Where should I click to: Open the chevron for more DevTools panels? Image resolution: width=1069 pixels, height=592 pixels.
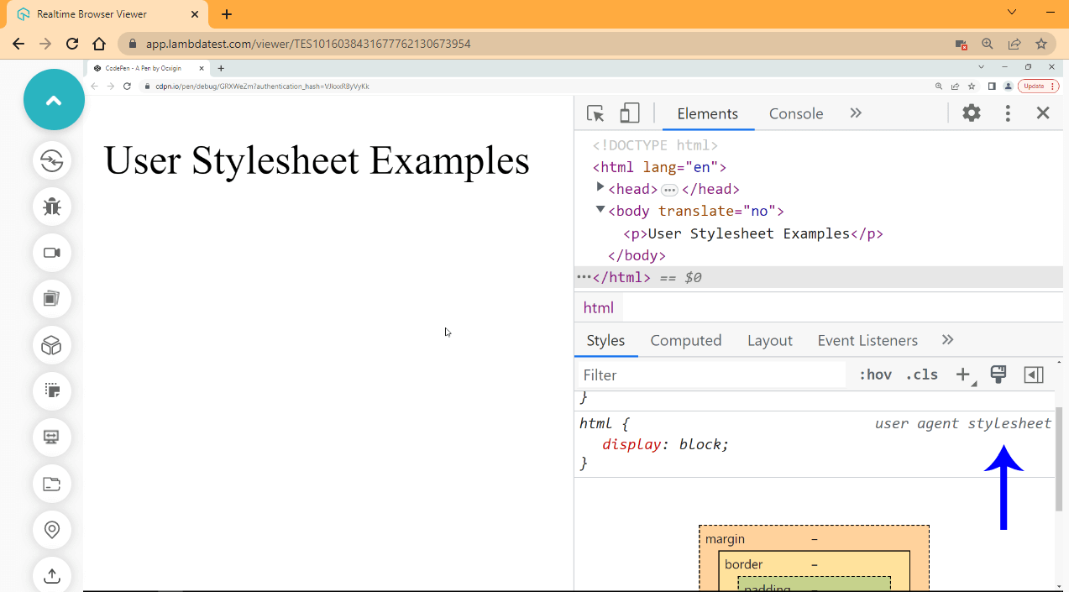click(855, 112)
